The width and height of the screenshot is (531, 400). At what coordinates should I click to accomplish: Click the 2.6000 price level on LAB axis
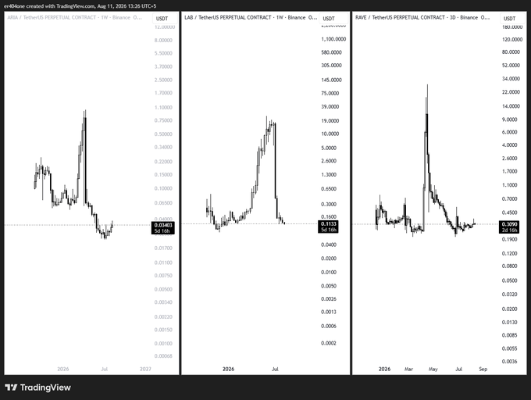tap(329, 160)
